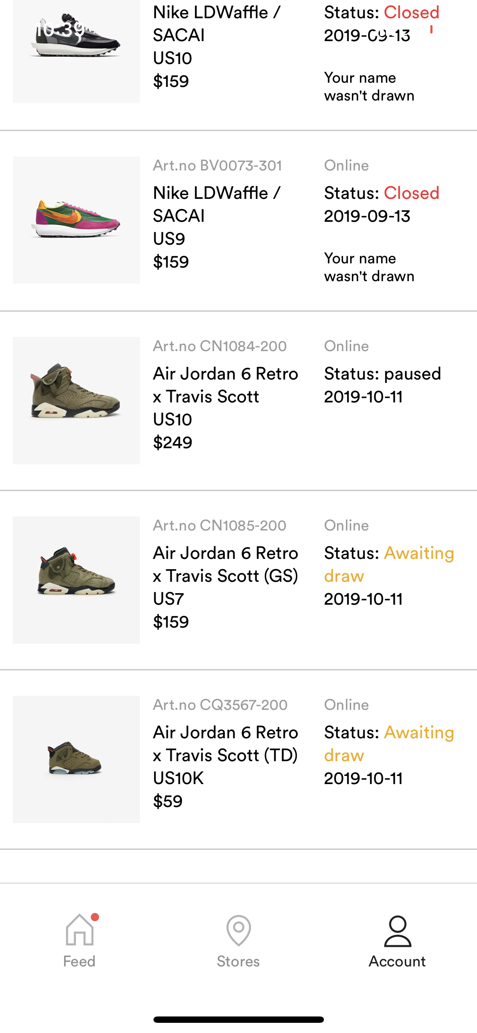Open the Air Jordan 6 (GS) shoe image
Image resolution: width=477 pixels, height=1033 pixels.
pyautogui.click(x=76, y=580)
